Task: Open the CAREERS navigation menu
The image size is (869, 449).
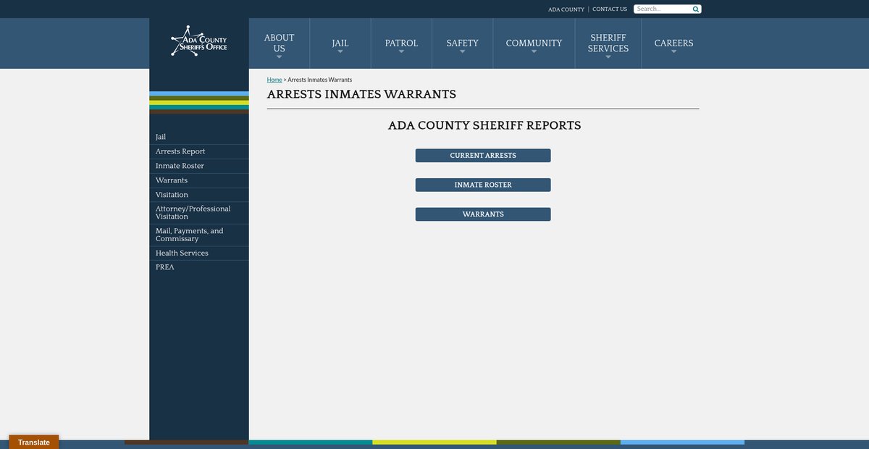Action: pyautogui.click(x=674, y=43)
